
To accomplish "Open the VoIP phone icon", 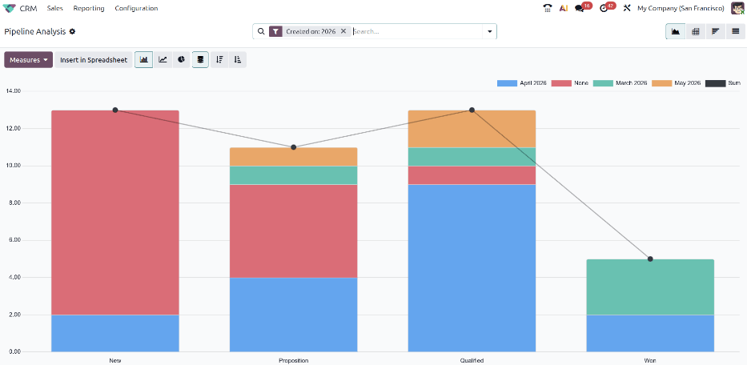I will click(548, 8).
